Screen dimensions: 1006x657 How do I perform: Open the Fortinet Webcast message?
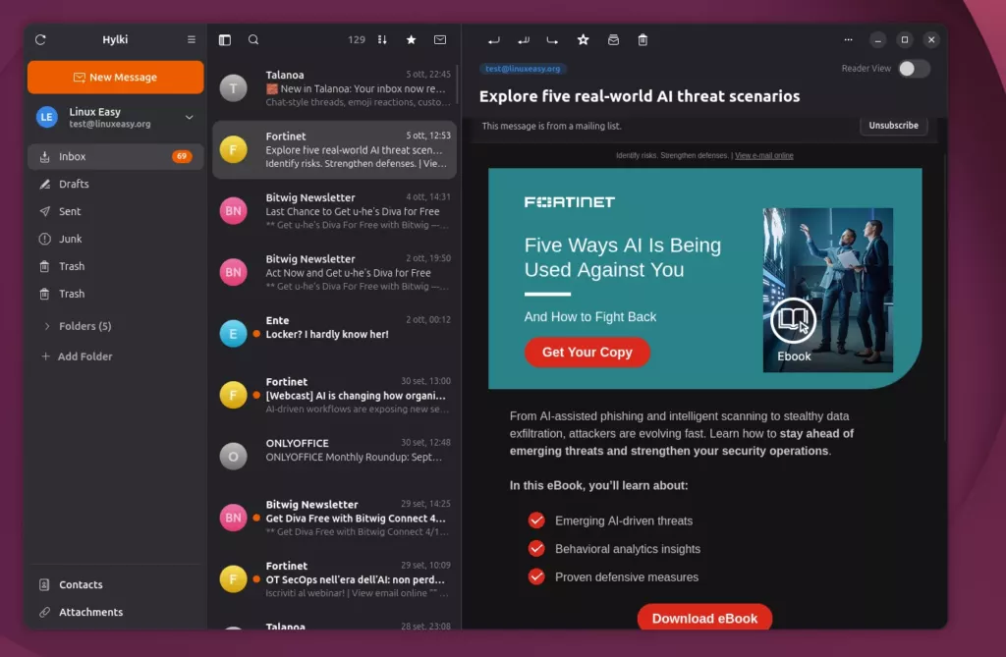tap(334, 395)
